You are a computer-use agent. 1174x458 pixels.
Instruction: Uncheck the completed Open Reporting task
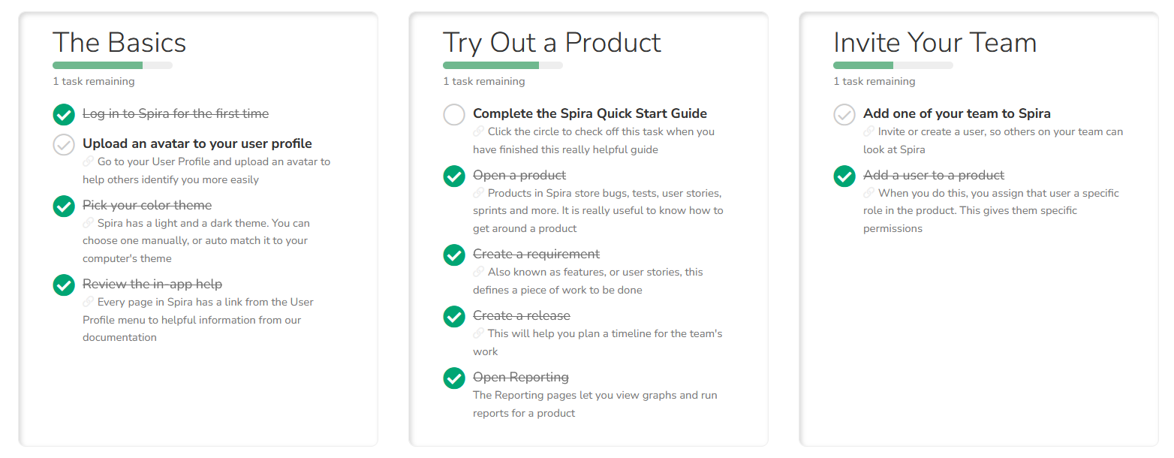(453, 378)
